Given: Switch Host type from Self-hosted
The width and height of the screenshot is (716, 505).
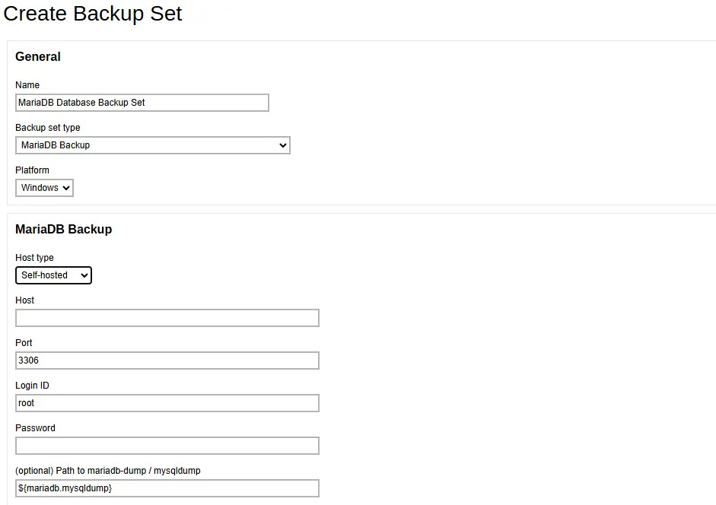Looking at the screenshot, I should [x=53, y=275].
